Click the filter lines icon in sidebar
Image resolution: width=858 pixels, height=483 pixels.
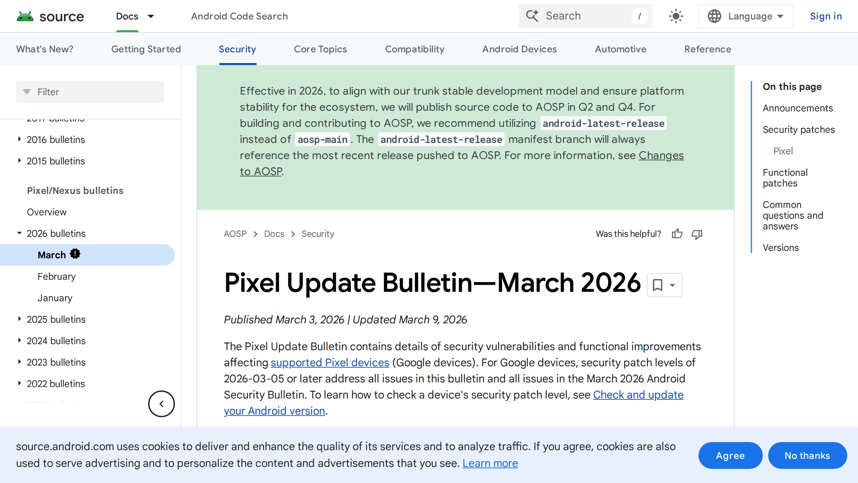27,92
